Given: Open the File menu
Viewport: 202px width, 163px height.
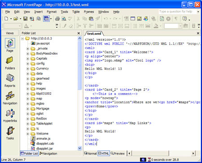Looking at the screenshot, I should tap(8, 12).
